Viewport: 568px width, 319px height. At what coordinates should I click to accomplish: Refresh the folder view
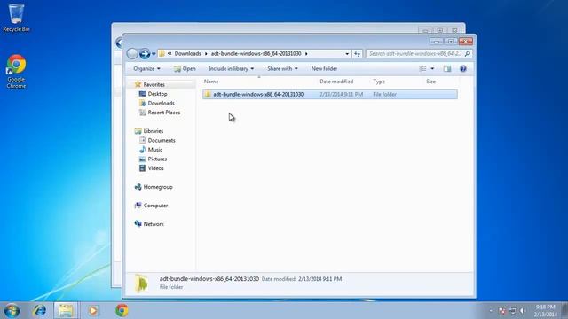click(357, 53)
